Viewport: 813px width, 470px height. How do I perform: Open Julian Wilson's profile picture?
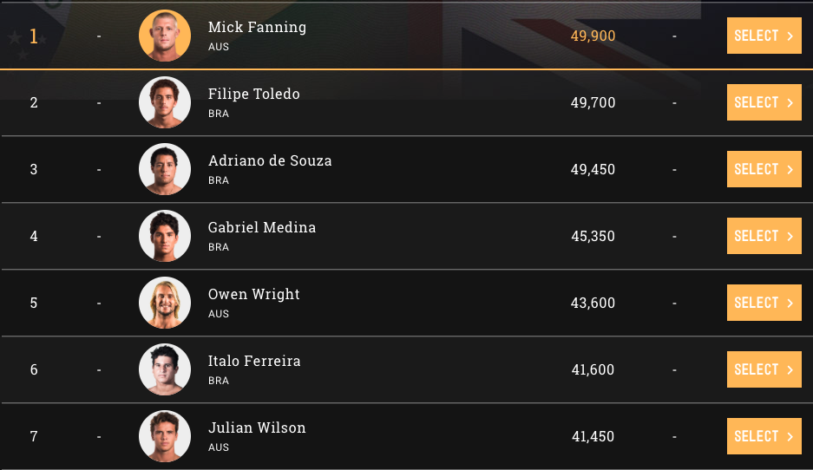tap(165, 436)
